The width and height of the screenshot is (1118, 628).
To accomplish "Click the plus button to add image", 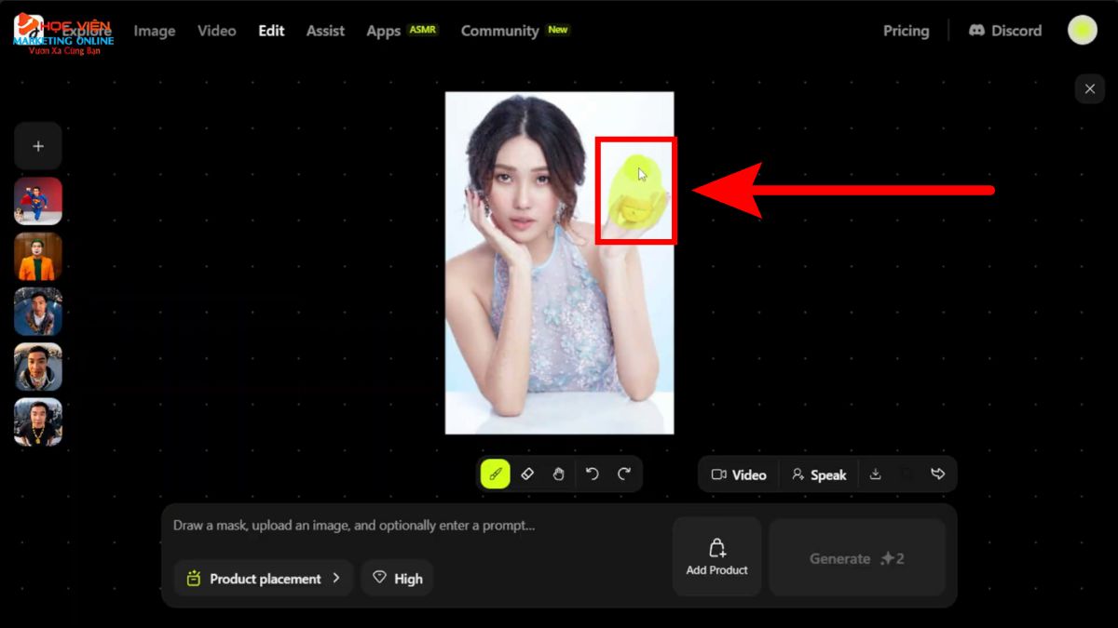I will tap(38, 146).
